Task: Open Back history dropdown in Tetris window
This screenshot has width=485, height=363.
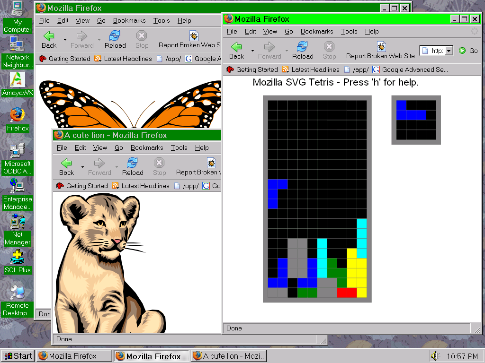Action: point(252,51)
